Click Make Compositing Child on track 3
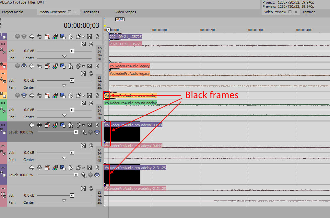330x218 pixels. pyautogui.click(x=16, y=66)
